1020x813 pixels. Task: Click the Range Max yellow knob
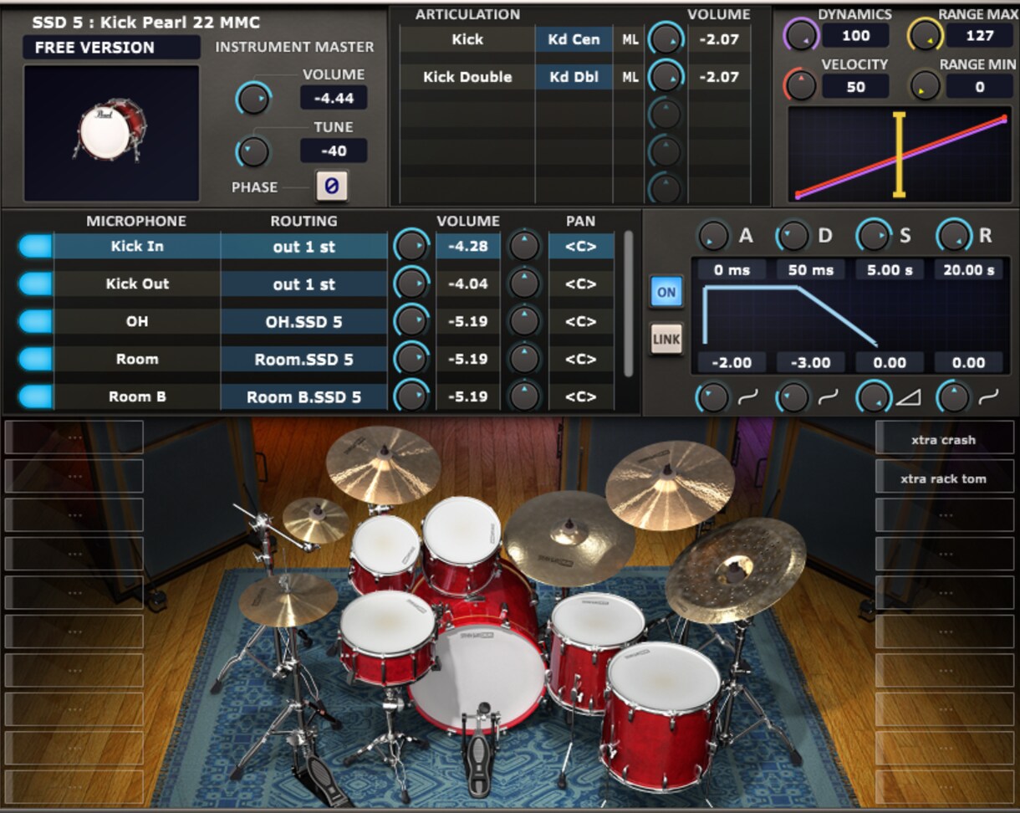point(925,35)
